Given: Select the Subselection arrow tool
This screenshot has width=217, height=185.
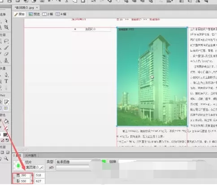Looking at the screenshot, I should click(x=6, y=21).
